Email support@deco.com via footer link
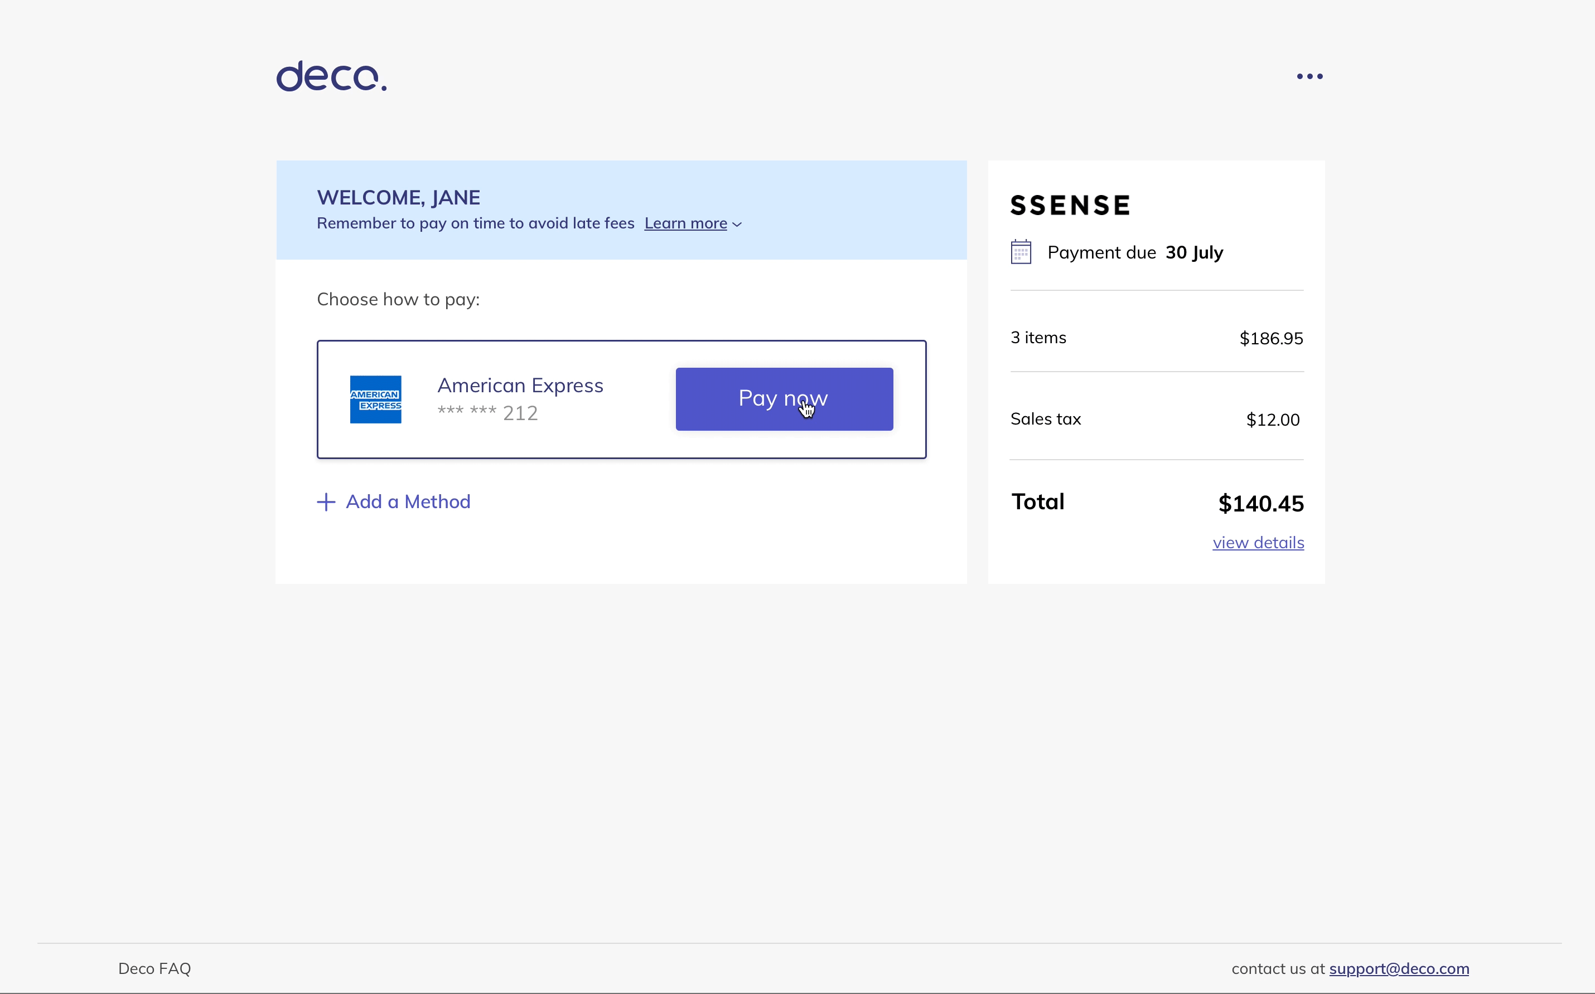Viewport: 1595px width, 994px height. tap(1398, 968)
